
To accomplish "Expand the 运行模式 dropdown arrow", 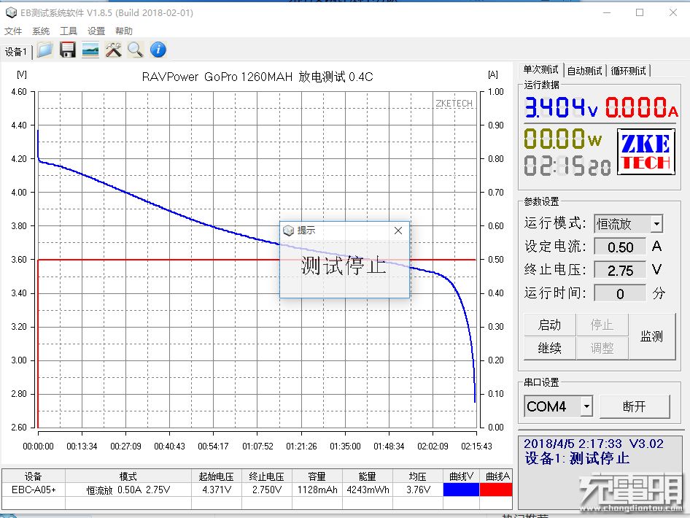I will pyautogui.click(x=656, y=224).
